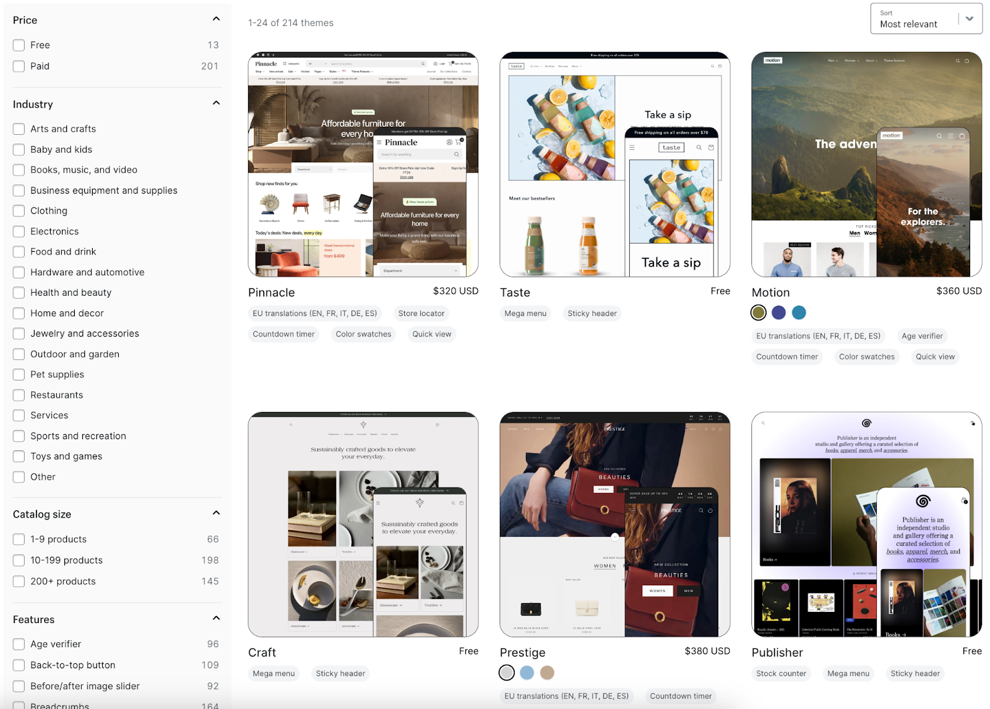This screenshot has height=709, width=990.
Task: Collapse the Features filter section
Action: pos(216,618)
